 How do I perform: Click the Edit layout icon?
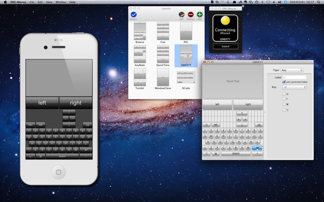(181, 15)
